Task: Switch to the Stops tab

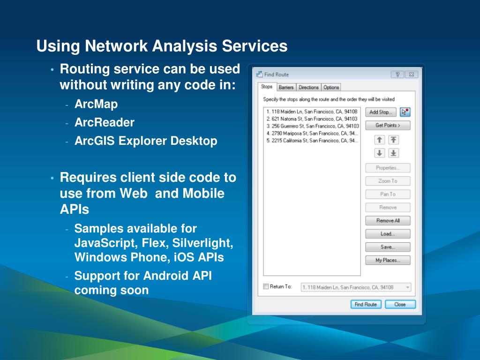Action: [267, 87]
